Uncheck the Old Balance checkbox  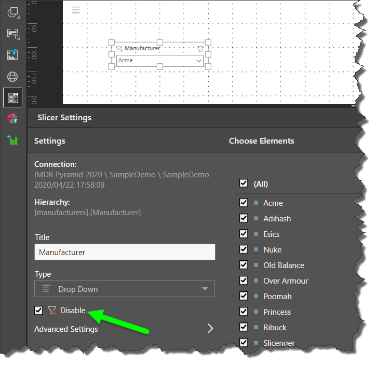(244, 265)
